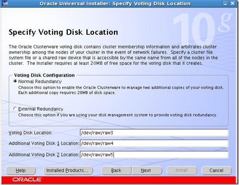Click 'Each additional copy requires 20MB' text
The width and height of the screenshot is (239, 185).
[67, 92]
